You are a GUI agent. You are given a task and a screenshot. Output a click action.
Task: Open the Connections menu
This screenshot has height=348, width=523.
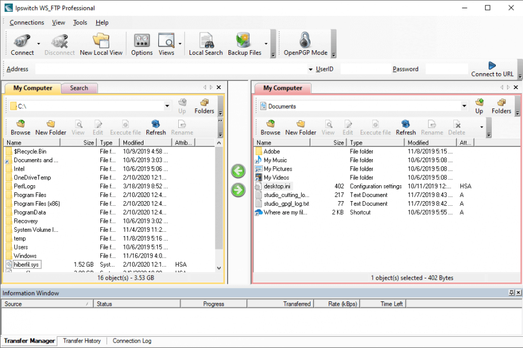[27, 22]
